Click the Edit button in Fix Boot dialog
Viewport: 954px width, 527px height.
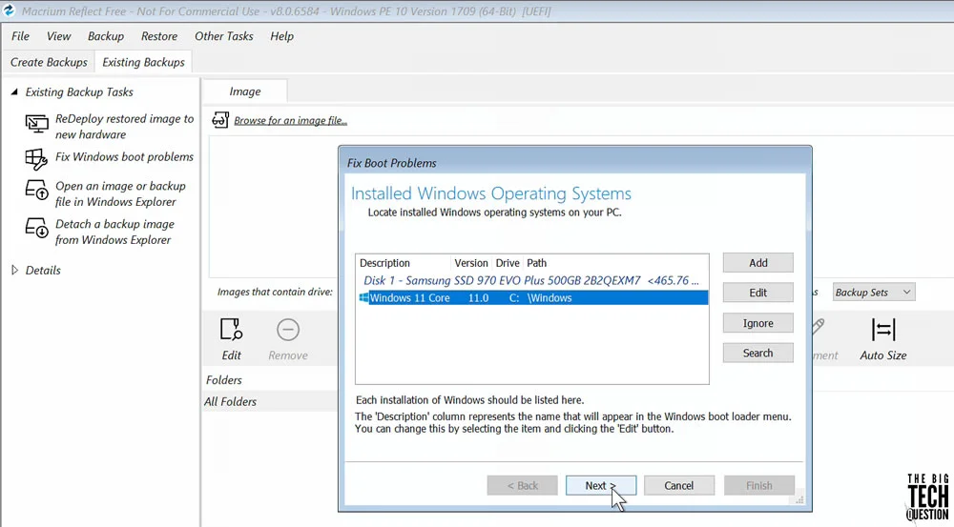click(758, 293)
